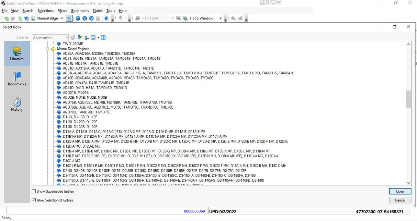Collapse the Marine Diesel Engines folder
Image resolution: width=417 pixels, height=221 pixels.
coord(48,49)
